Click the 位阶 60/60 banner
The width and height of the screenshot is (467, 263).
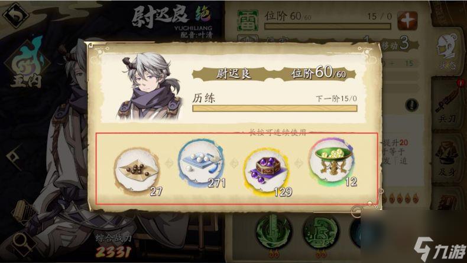pos(319,73)
